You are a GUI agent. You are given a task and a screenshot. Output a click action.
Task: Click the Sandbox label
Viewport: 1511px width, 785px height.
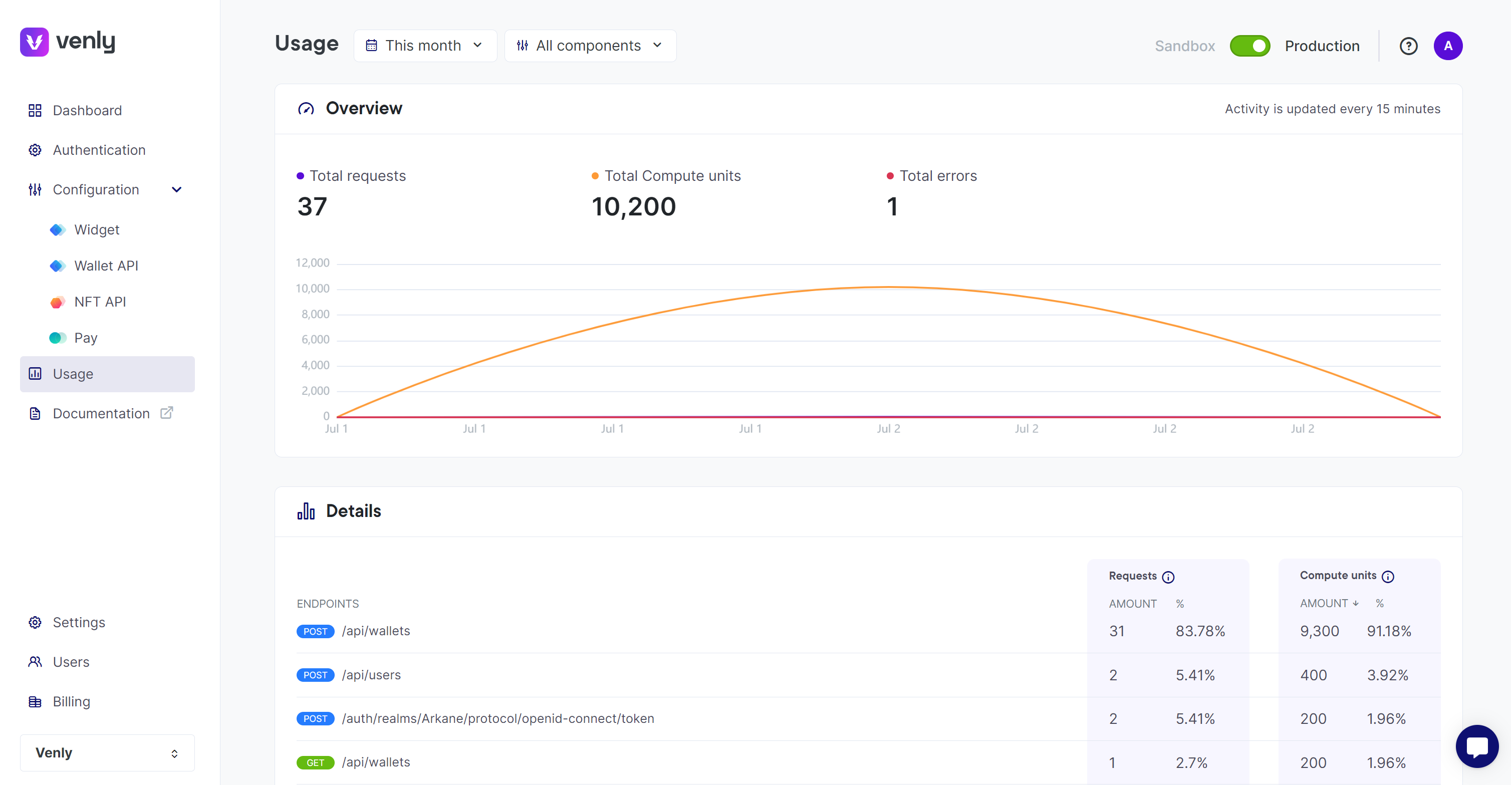1185,46
